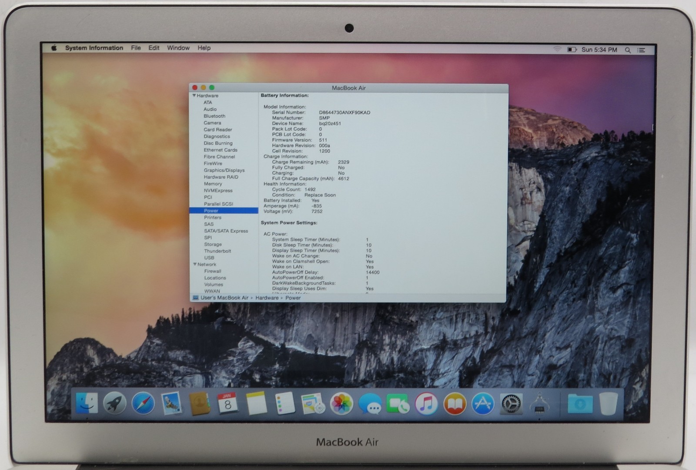This screenshot has width=696, height=470.
Task: Click the Wi-Fi status icon
Action: point(557,50)
